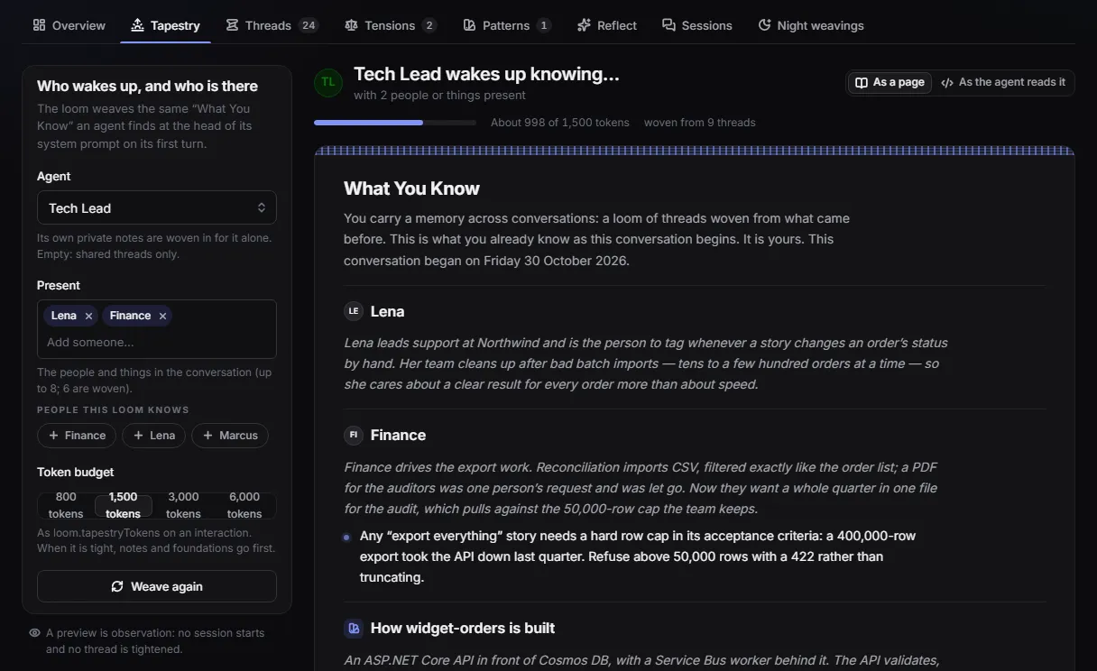Add Marcus from known people
This screenshot has height=671, width=1097.
pyautogui.click(x=230, y=436)
